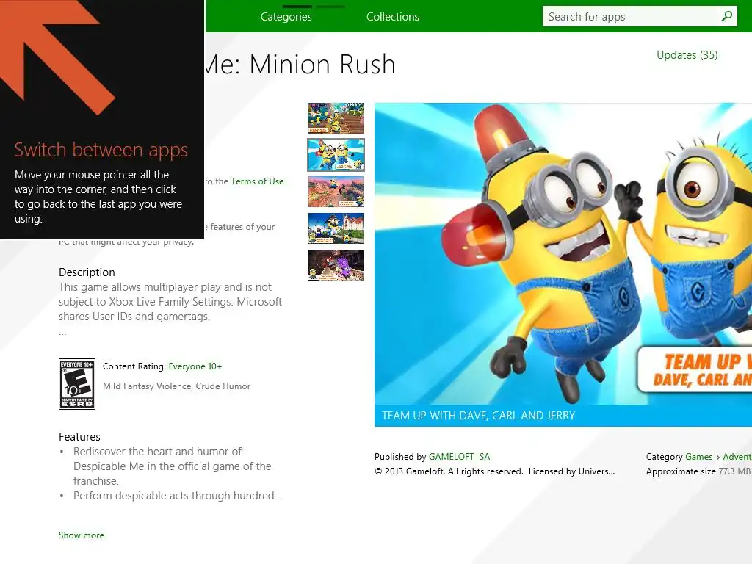Click the 'Approximate size 77.3 MB' text

click(x=698, y=471)
